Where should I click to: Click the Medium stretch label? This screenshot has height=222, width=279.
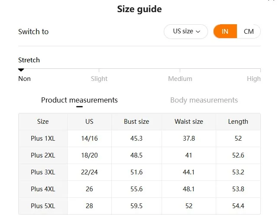click(x=180, y=79)
